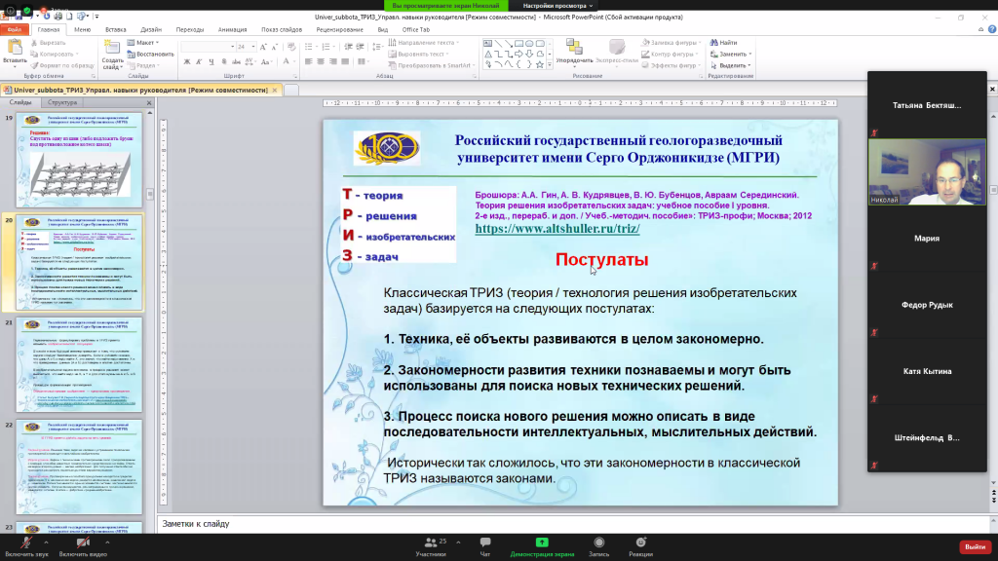
Task: Leave the meeting with Выйти button
Action: [x=975, y=547]
